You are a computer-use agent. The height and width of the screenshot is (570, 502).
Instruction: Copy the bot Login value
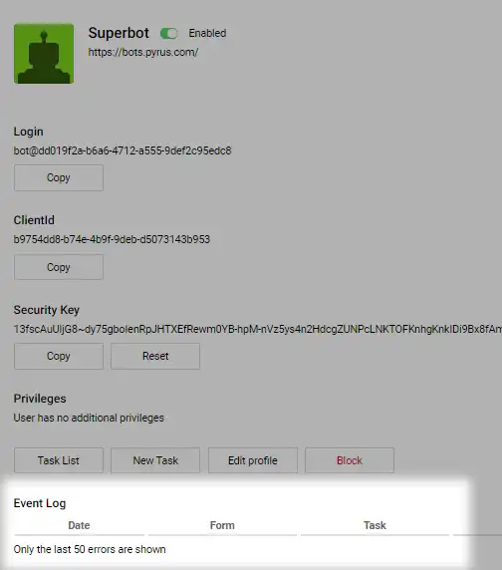pyautogui.click(x=59, y=177)
